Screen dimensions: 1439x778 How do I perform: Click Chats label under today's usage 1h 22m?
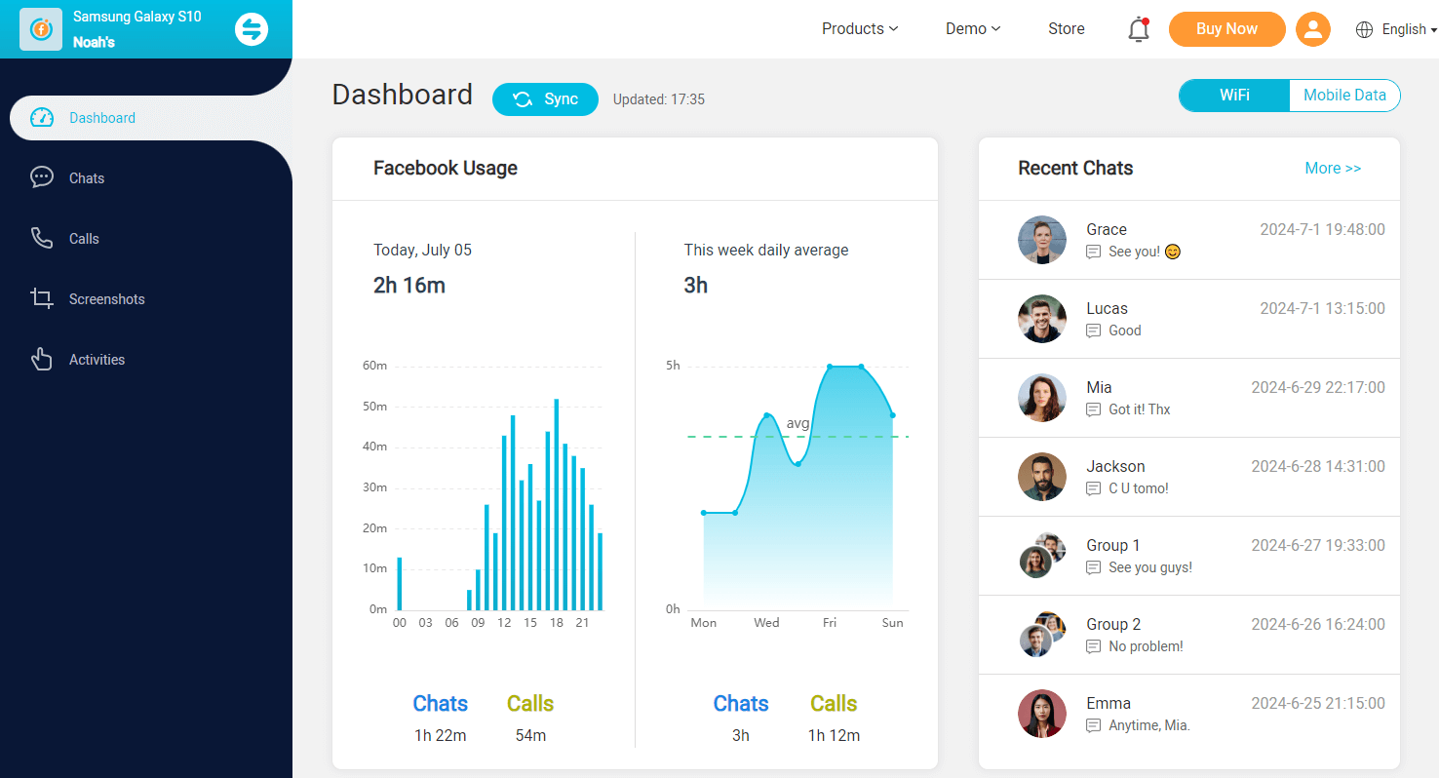[441, 704]
